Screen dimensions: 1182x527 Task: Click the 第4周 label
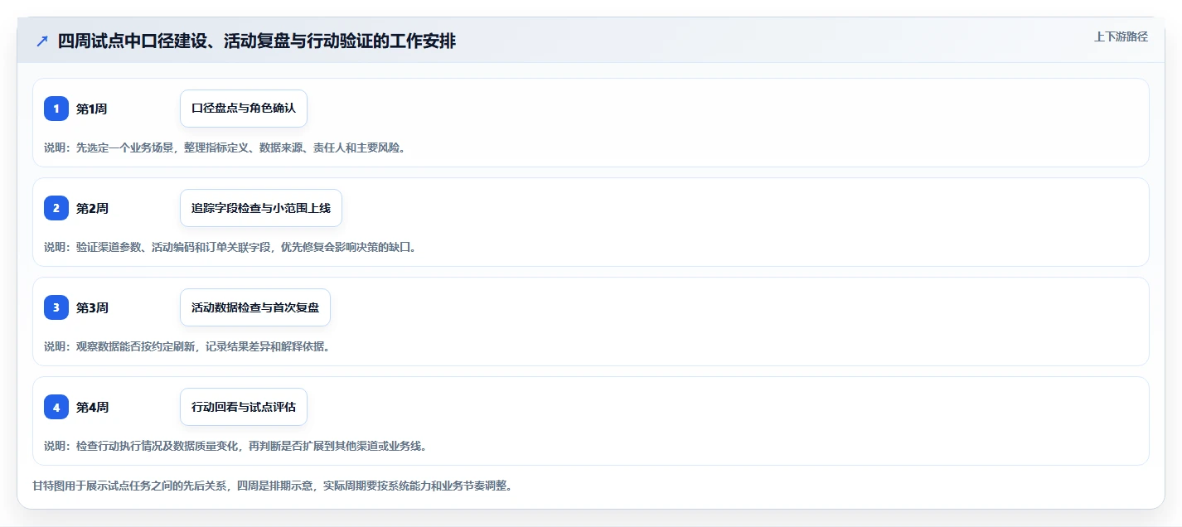tap(92, 407)
